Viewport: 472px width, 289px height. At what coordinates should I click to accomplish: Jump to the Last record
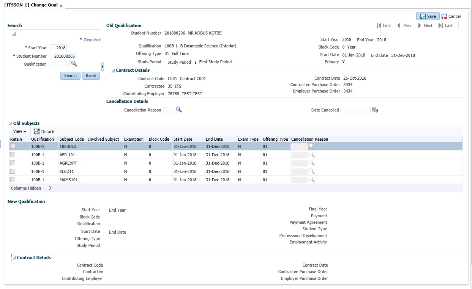click(x=445, y=25)
